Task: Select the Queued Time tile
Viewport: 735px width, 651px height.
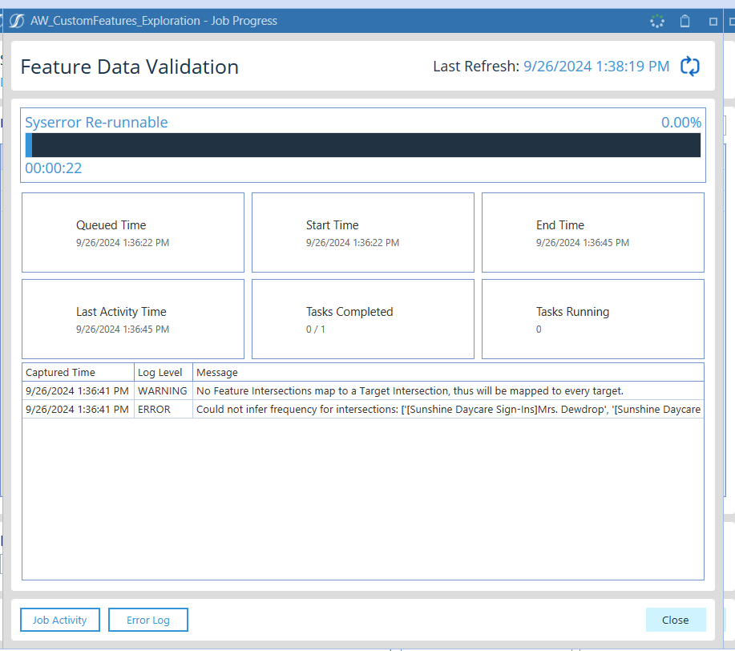Action: 132,232
